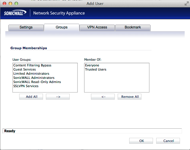Switch to the Settings tab
190x150 pixels.
pos(26,28)
